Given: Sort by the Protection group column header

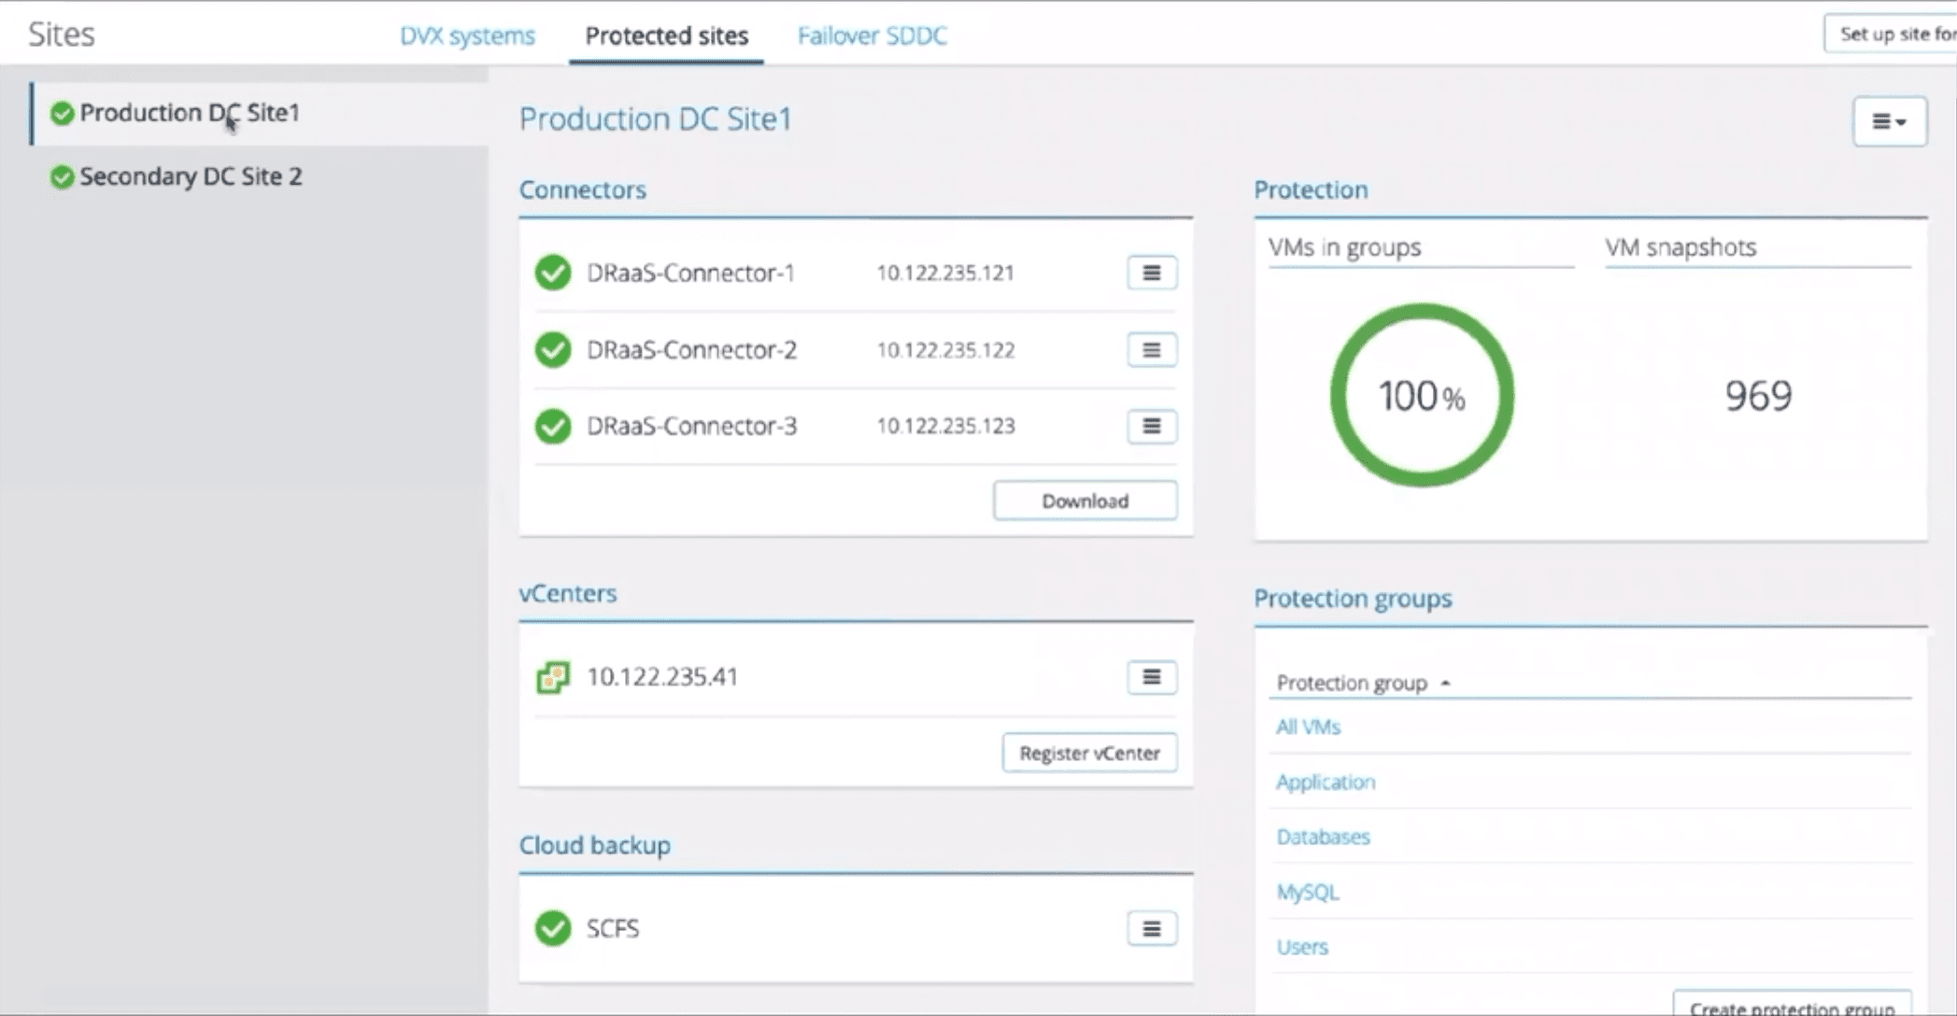Looking at the screenshot, I should point(1352,683).
